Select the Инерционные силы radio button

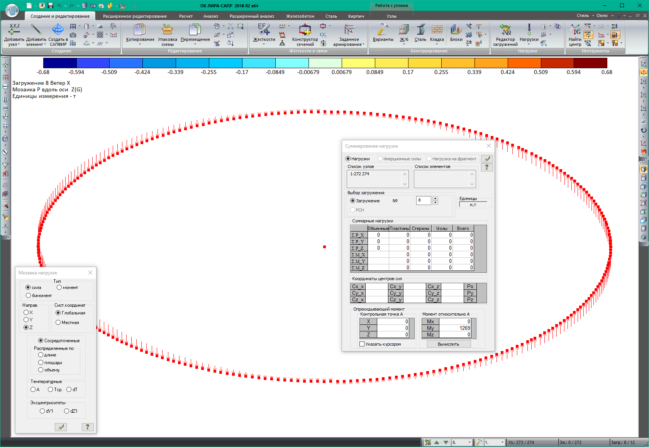380,159
